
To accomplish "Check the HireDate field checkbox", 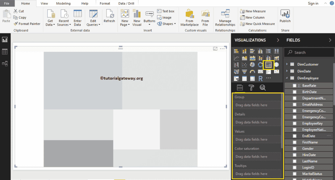I will 295,155.
